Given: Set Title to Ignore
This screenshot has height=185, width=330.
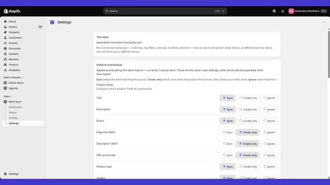Looking at the screenshot, I should (x=269, y=98).
